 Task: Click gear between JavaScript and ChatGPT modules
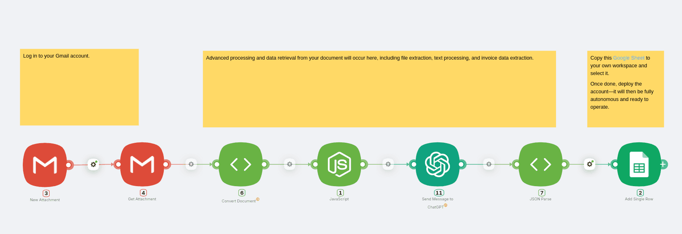388,164
